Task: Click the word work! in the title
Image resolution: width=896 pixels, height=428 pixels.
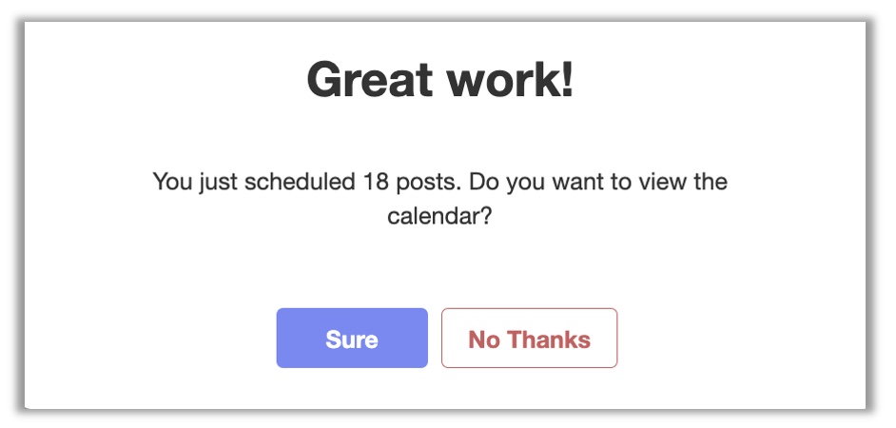Action: click(510, 80)
